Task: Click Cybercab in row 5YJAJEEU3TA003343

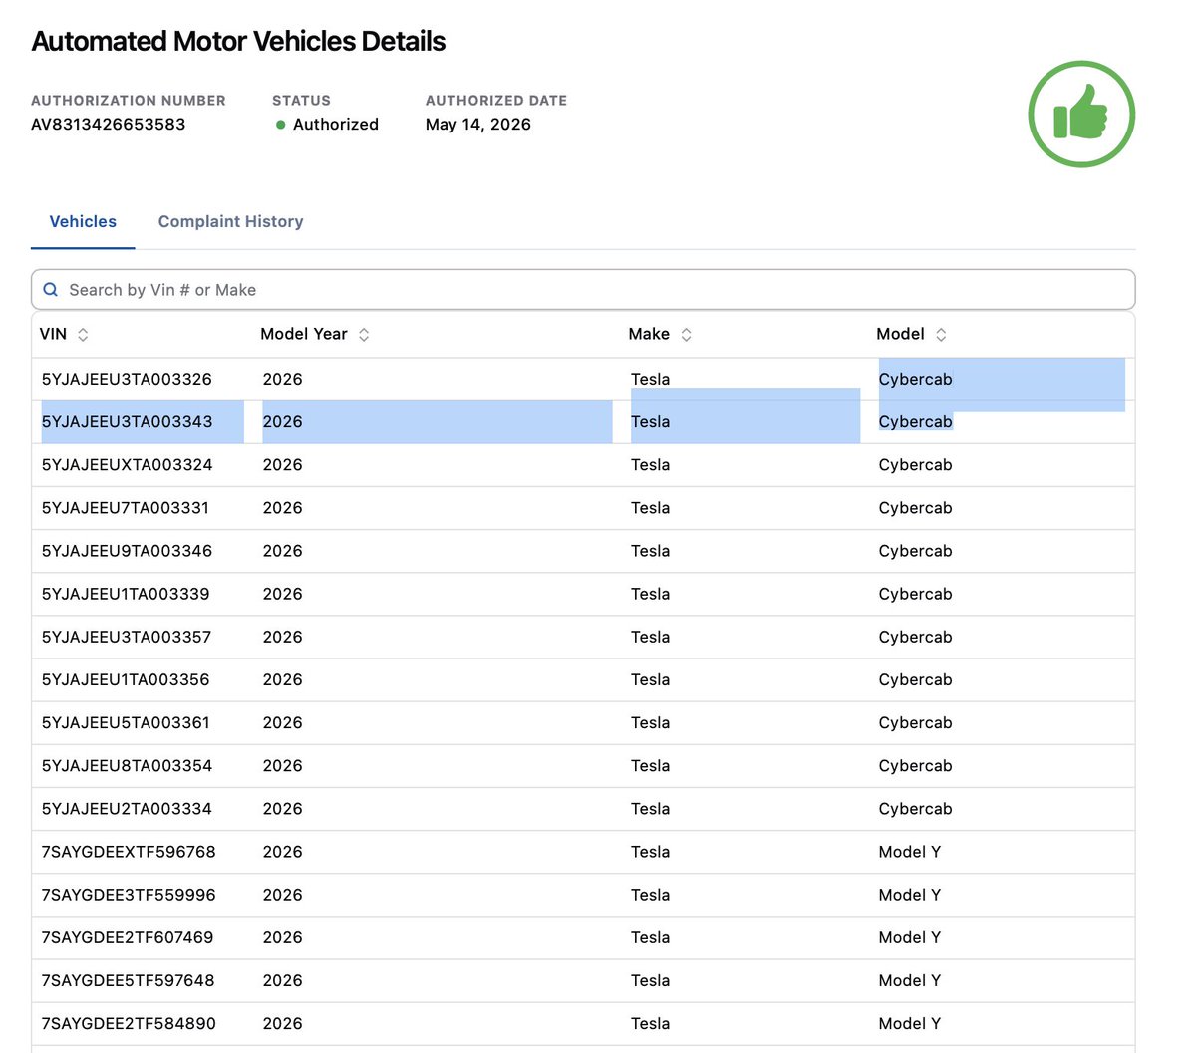Action: click(915, 422)
